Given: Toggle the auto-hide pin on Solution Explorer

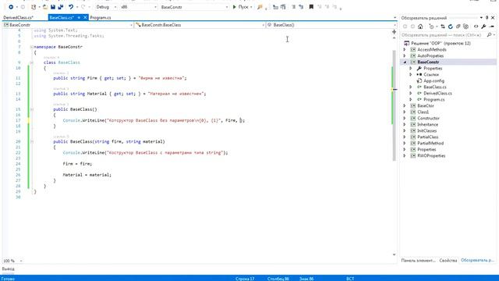Looking at the screenshot, I should [487, 18].
